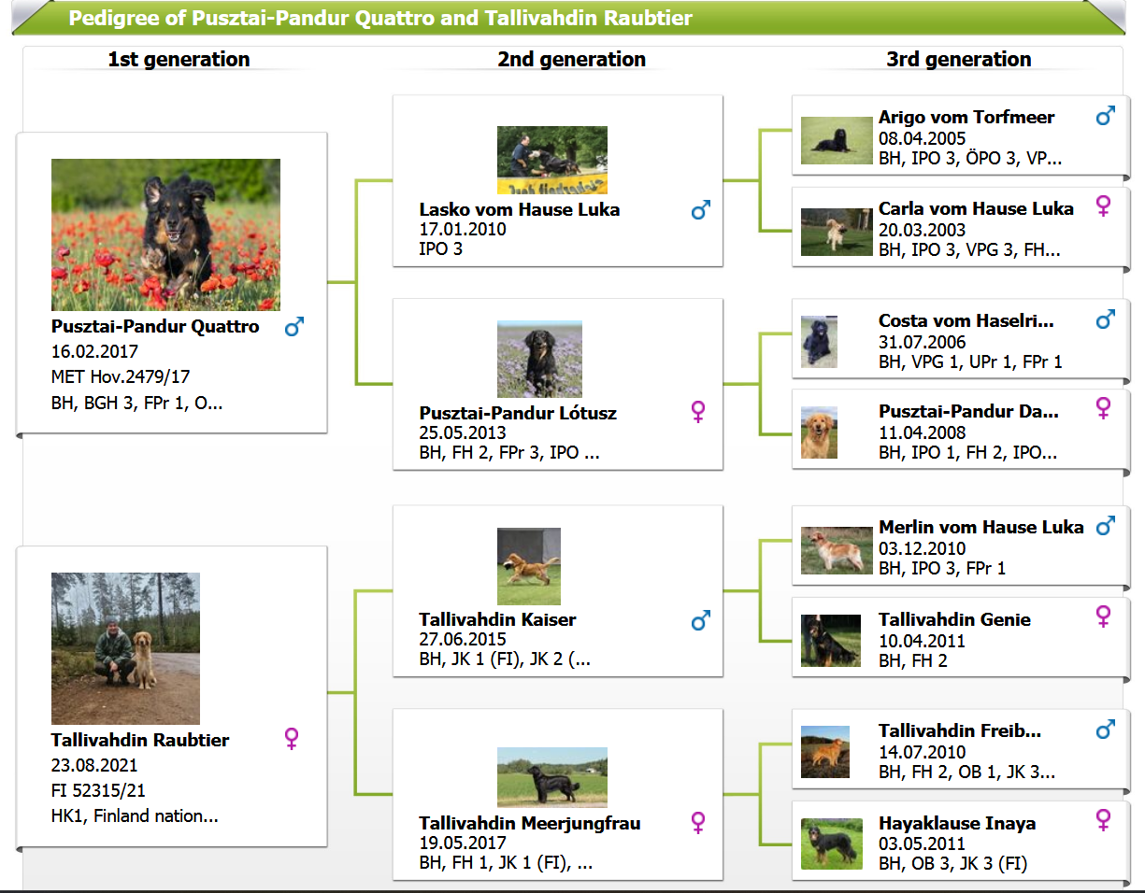Click male icon next to Tallivahdin Kaiser
The height and width of the screenshot is (893, 1145).
[700, 620]
